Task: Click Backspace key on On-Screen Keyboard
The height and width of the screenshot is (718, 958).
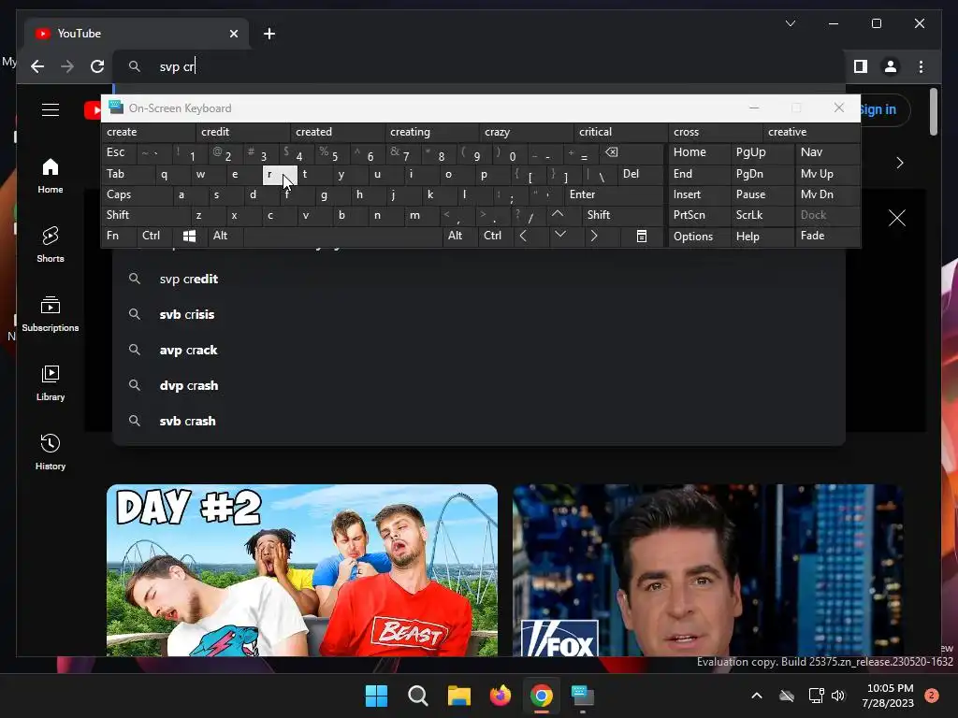Action: pos(612,152)
